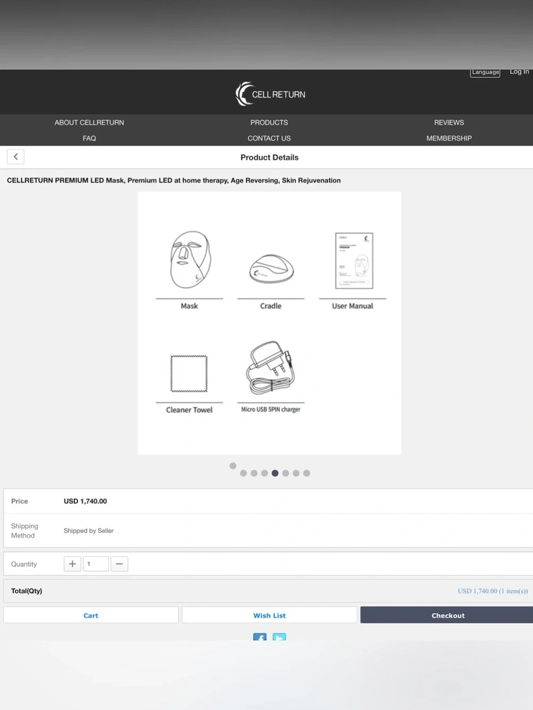The image size is (533, 710).
Task: Share the product on Twitter
Action: [x=279, y=637]
